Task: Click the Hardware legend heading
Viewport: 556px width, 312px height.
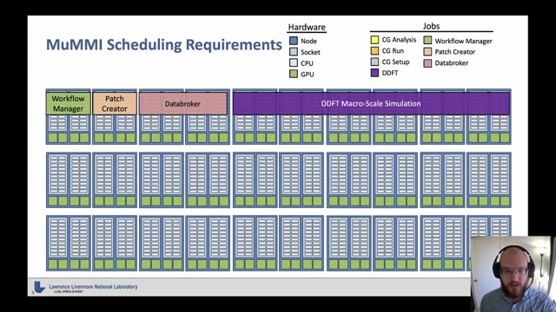Action: coord(307,27)
